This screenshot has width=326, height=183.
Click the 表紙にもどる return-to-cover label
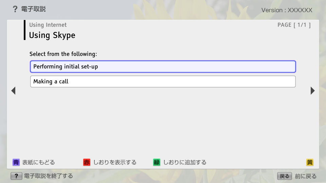38,162
